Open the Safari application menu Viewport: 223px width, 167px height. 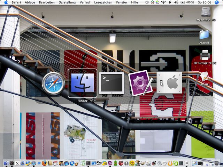tap(16, 2)
